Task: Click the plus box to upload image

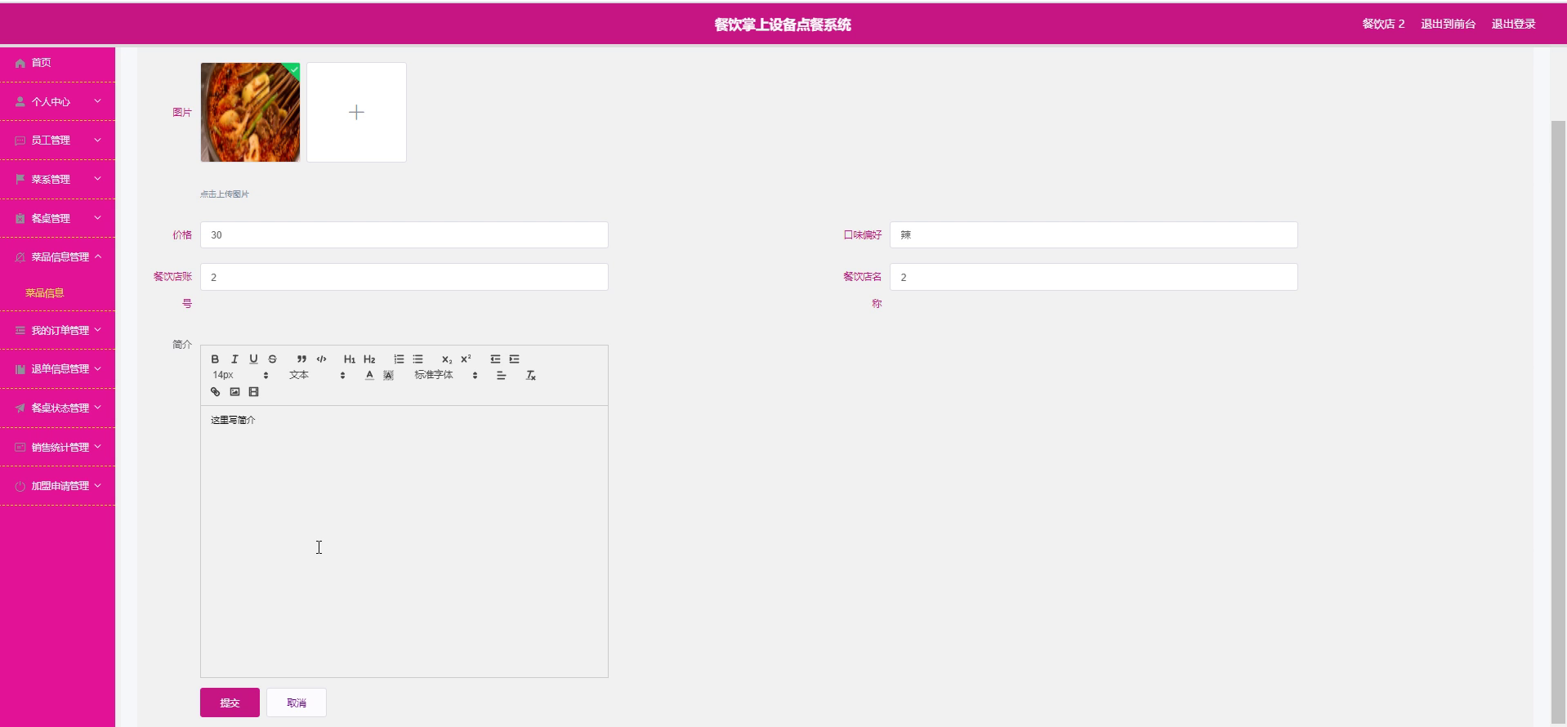Action: 356,112
